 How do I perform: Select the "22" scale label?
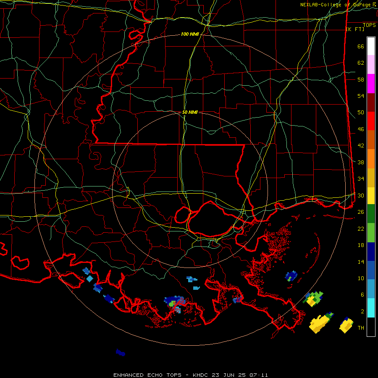coord(361,228)
